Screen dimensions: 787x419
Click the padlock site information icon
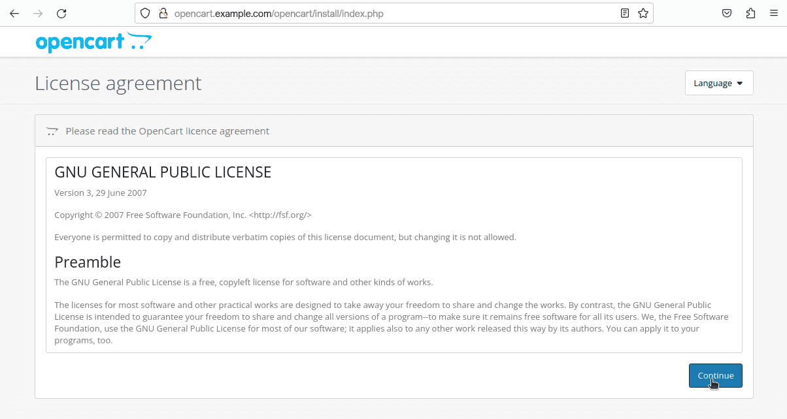click(x=163, y=13)
